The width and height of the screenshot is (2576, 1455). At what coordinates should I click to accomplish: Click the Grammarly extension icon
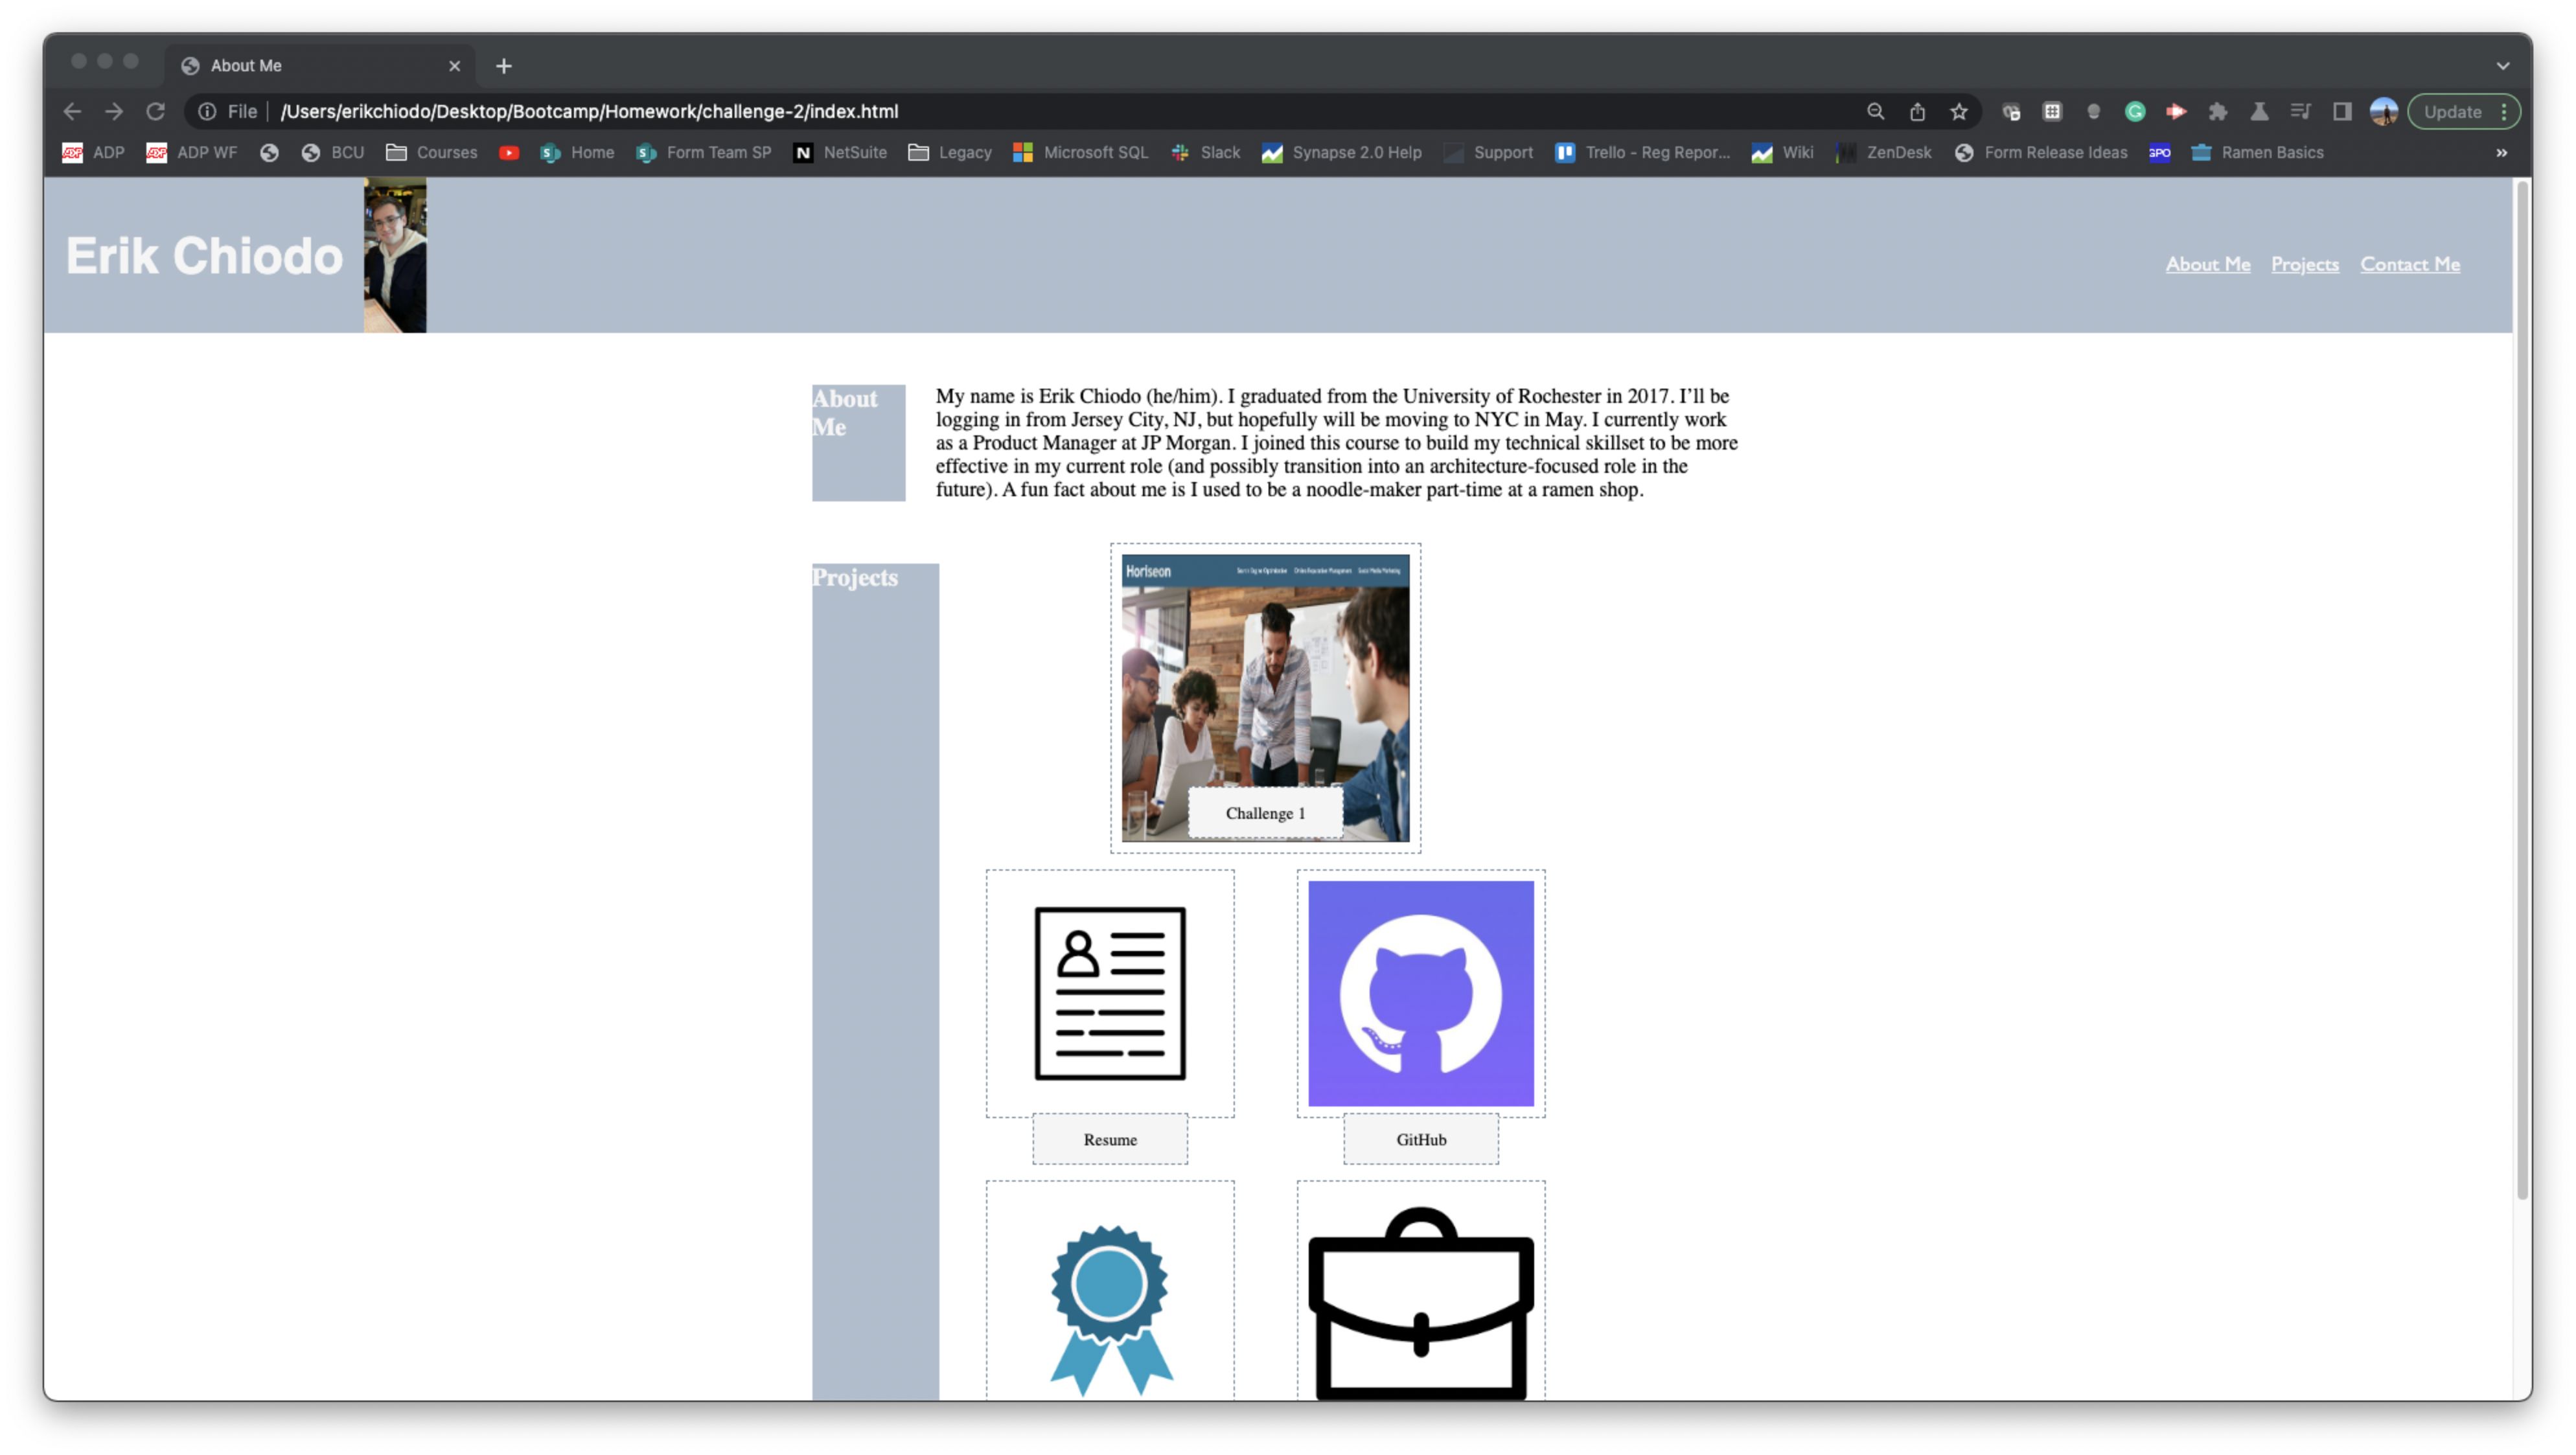(2135, 111)
